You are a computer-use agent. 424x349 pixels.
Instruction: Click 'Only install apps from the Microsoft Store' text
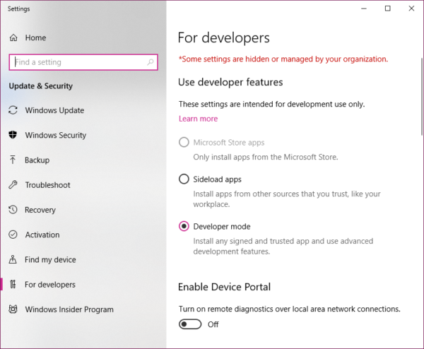(266, 157)
